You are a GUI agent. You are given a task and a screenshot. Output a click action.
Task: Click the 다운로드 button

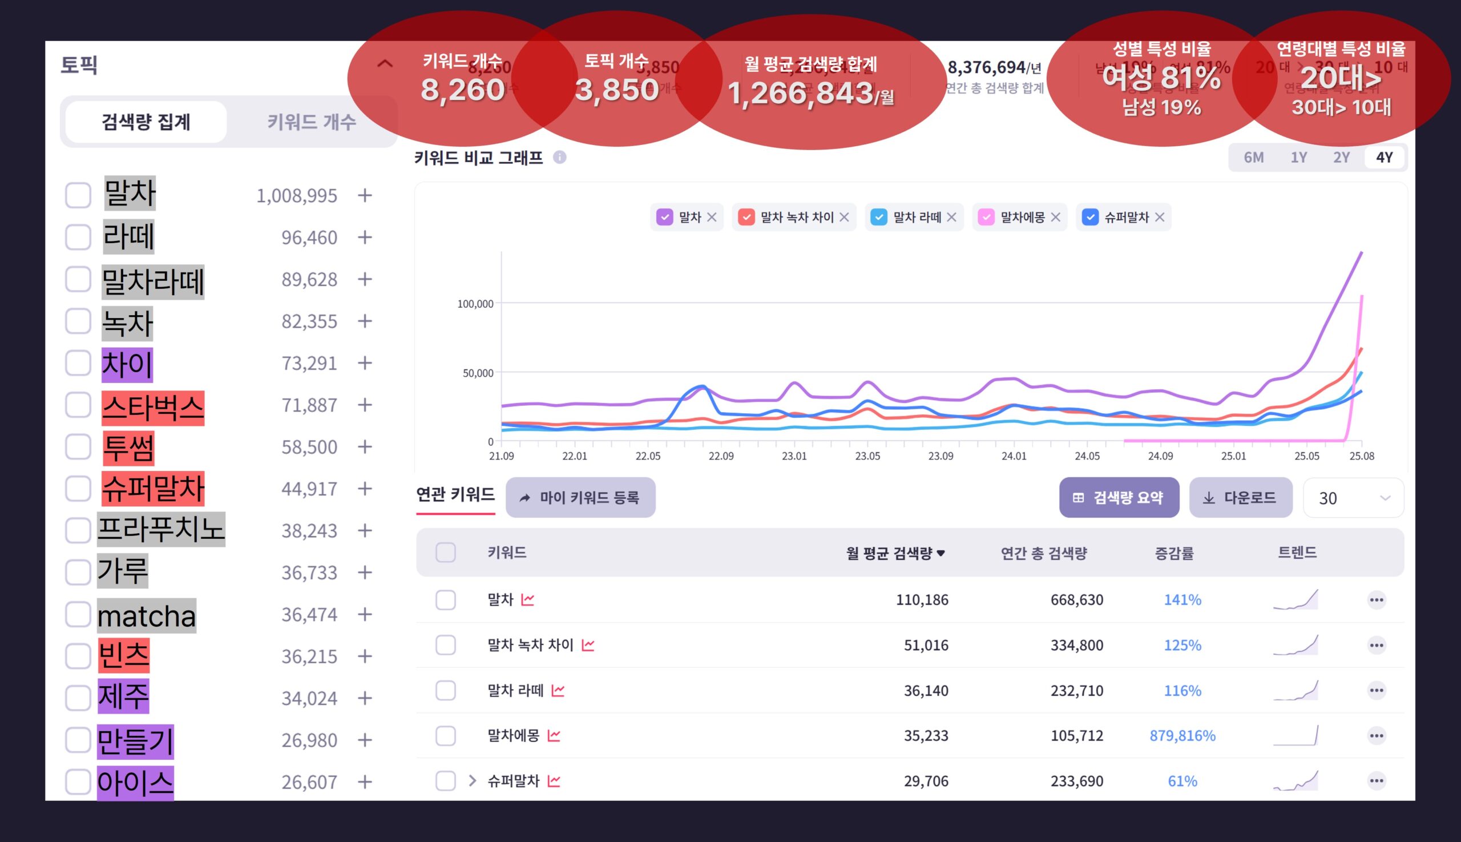1240,497
